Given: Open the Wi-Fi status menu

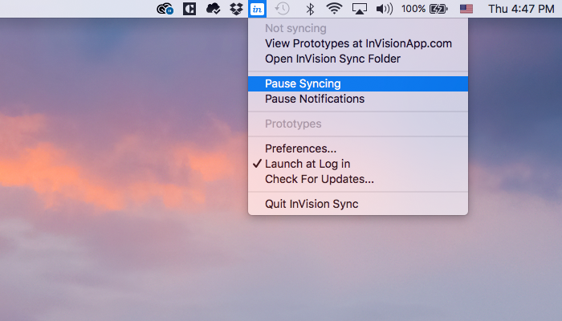Looking at the screenshot, I should 334,9.
